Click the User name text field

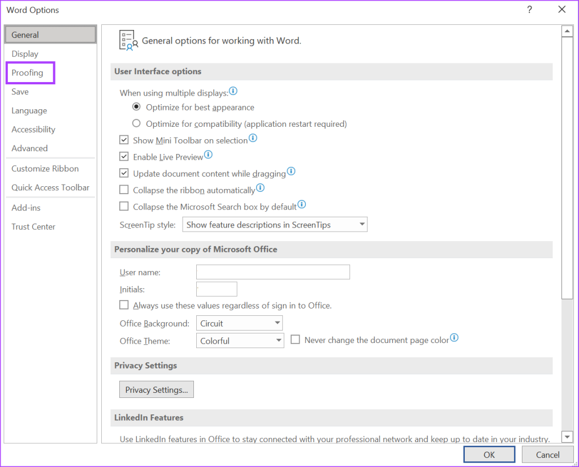pos(273,272)
